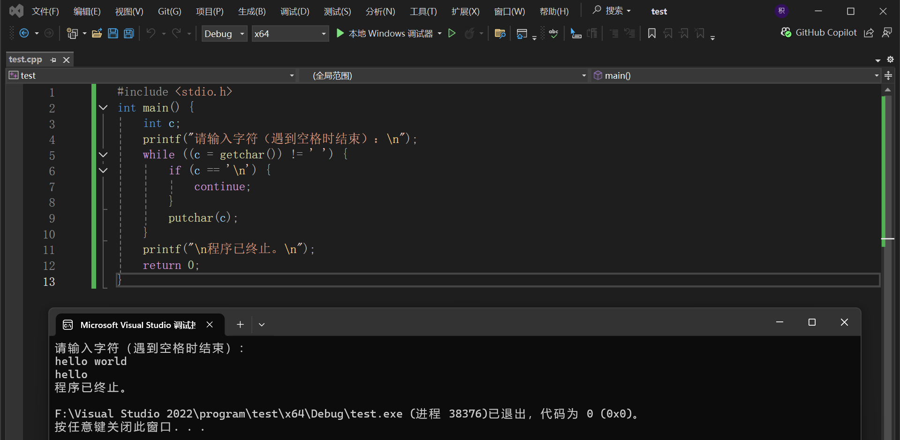This screenshot has width=900, height=440.
Task: Click the solid bookmark toggle icon
Action: point(652,33)
